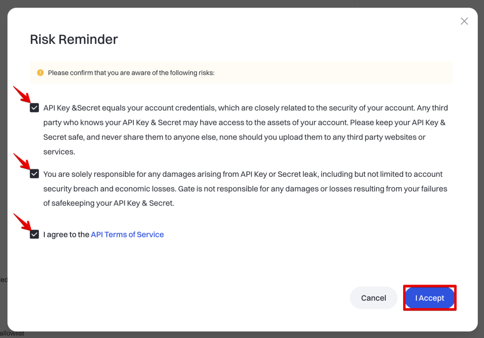Click the truncated 'ed' text at left edge
The height and width of the screenshot is (338, 484).
click(3, 279)
